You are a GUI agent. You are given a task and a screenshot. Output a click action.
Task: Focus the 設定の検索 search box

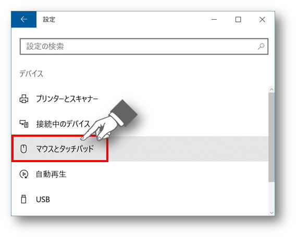click(144, 46)
